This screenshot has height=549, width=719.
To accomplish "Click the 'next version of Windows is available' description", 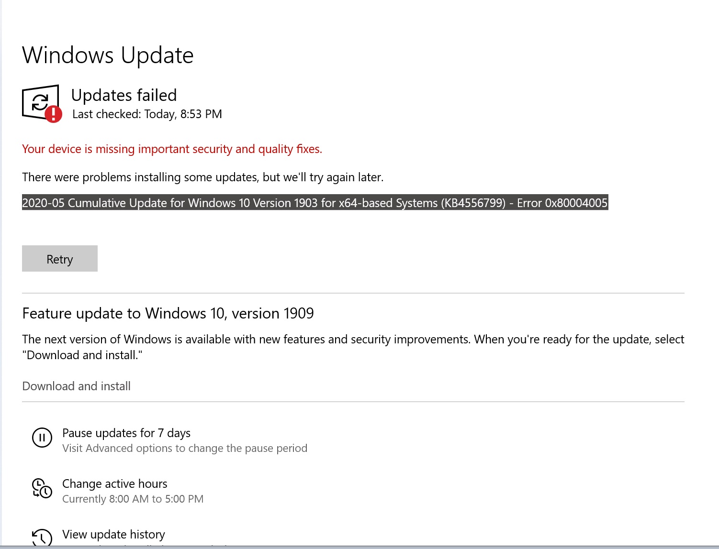I will [353, 347].
